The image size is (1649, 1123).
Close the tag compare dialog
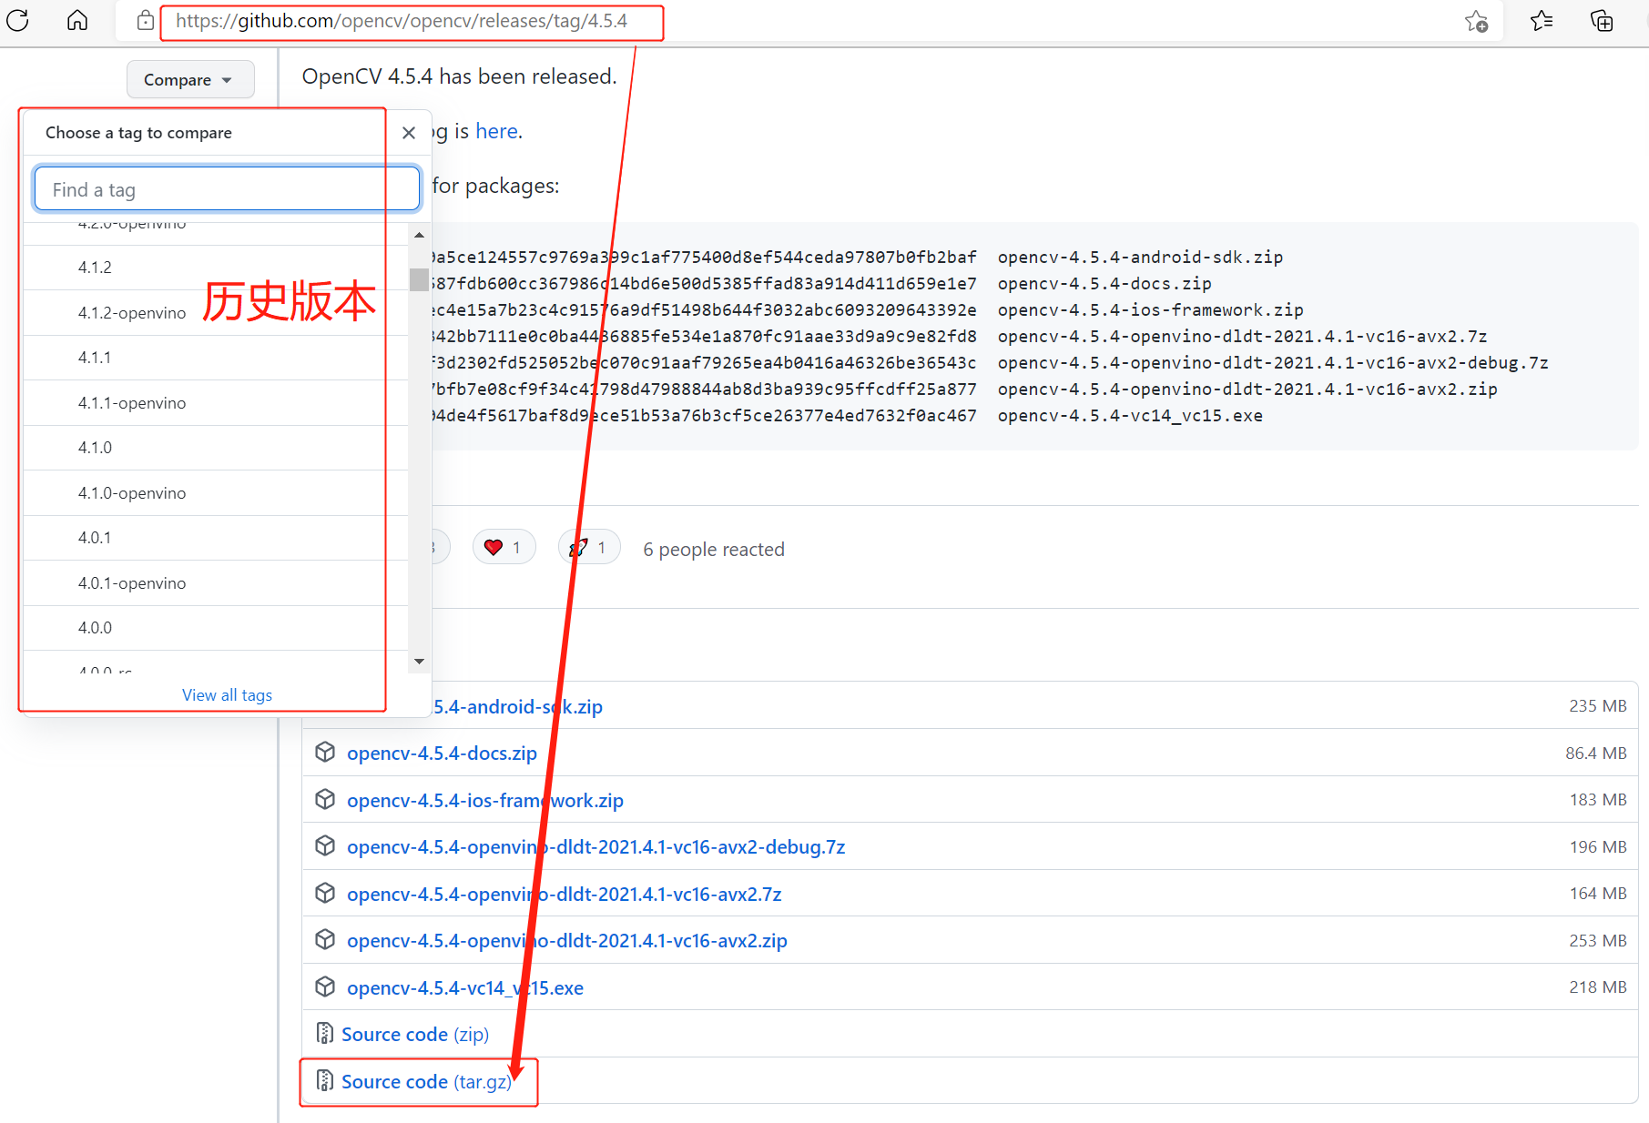coord(408,132)
